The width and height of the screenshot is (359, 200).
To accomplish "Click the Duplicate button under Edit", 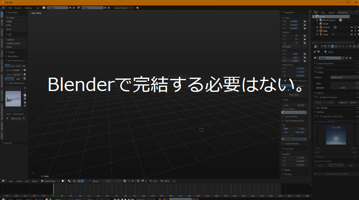I will 15,40.
